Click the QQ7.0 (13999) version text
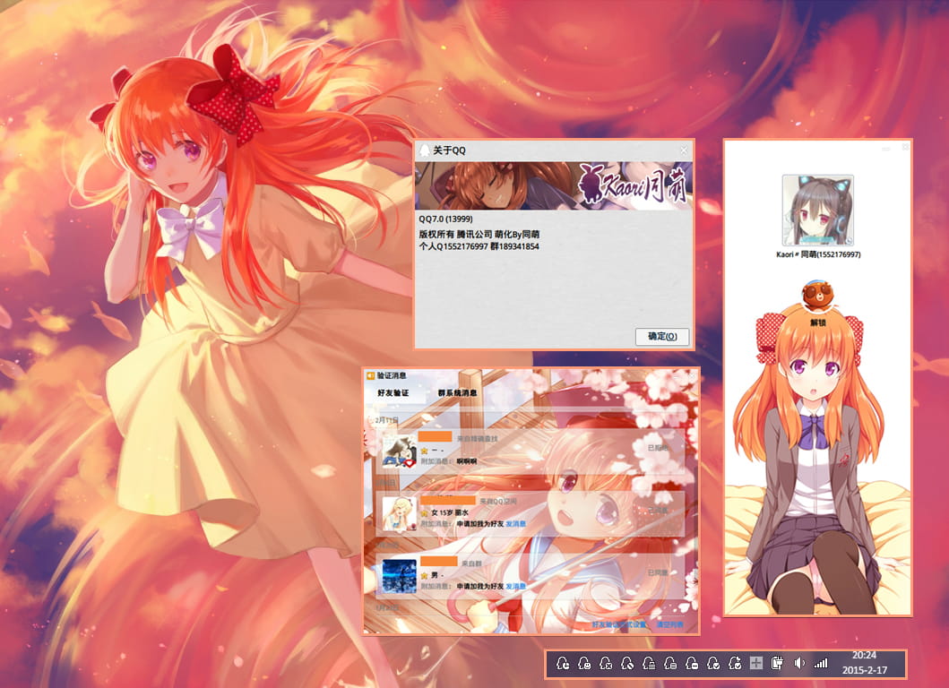The height and width of the screenshot is (688, 949). tap(446, 219)
